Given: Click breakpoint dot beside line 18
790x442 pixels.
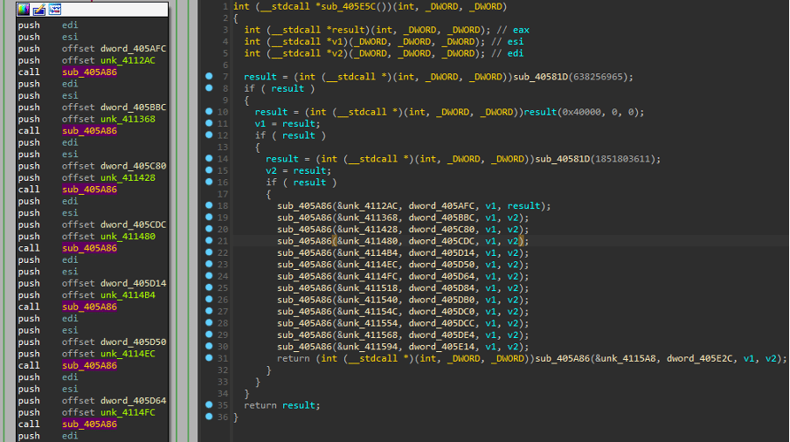Looking at the screenshot, I should click(209, 206).
